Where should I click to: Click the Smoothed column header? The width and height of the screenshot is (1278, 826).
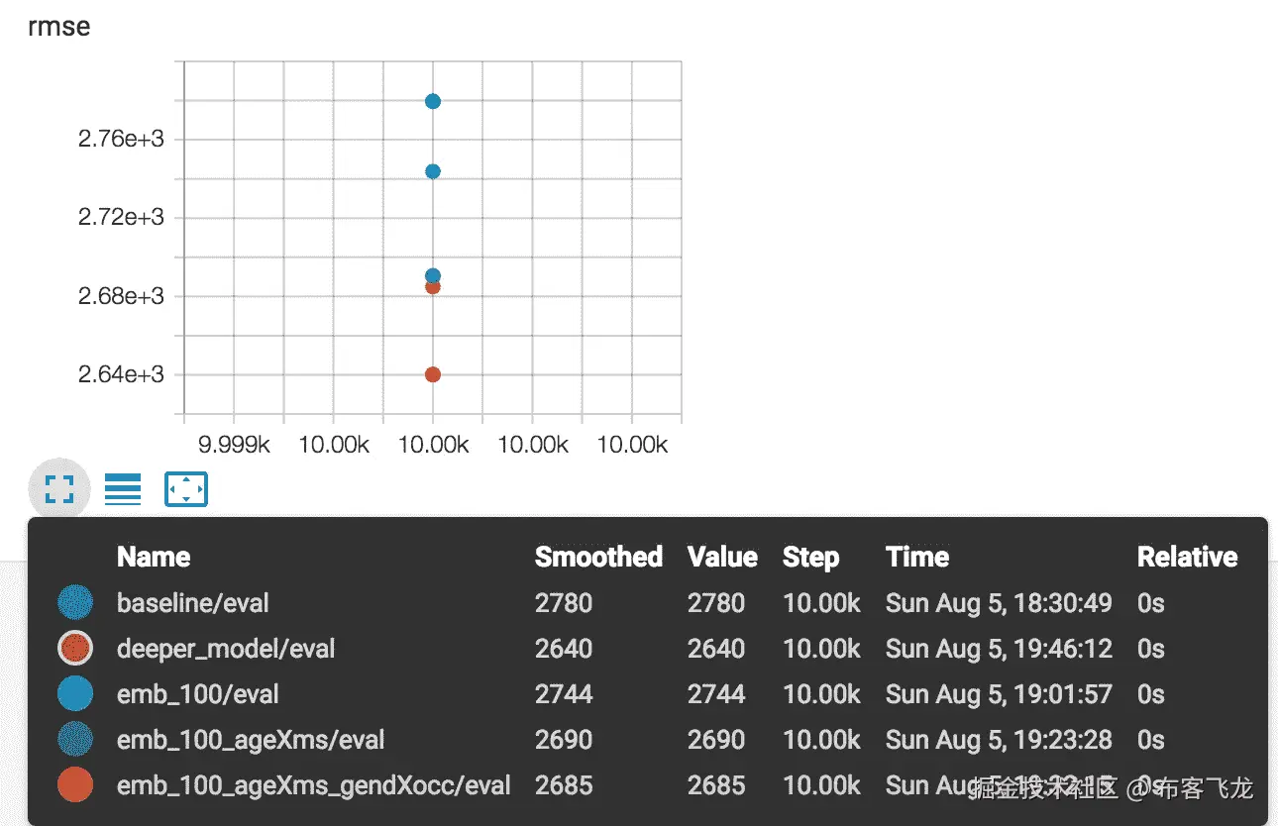(x=598, y=557)
